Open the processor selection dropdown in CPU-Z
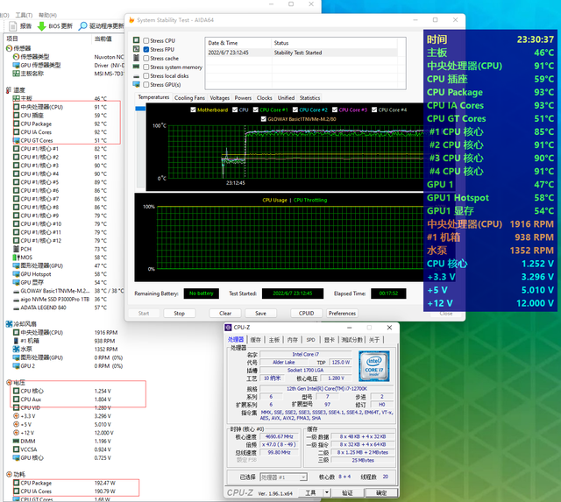The image size is (561, 502). tap(281, 477)
